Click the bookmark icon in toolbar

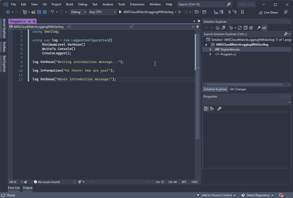pos(242,12)
